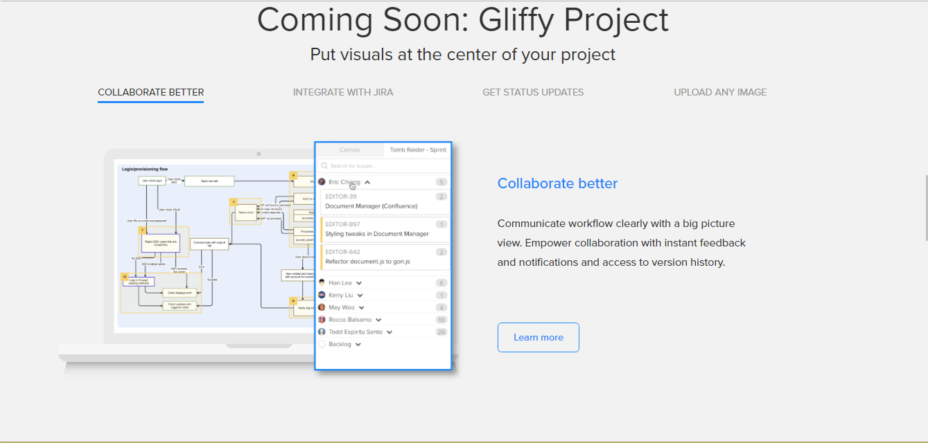Open issue EDITOR-897 Styling tweaks

click(386, 229)
